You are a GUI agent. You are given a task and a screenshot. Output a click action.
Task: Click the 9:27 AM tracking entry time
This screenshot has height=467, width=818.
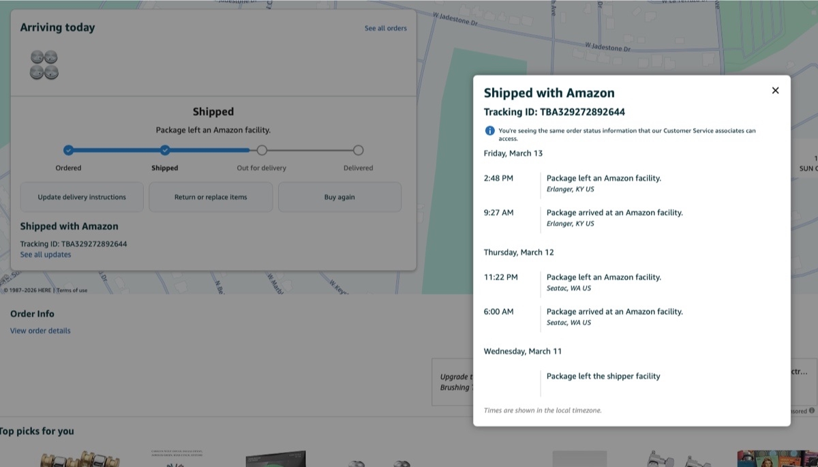click(x=498, y=213)
